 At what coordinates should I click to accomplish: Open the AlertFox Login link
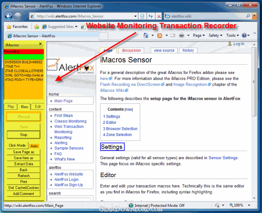pos(66,179)
